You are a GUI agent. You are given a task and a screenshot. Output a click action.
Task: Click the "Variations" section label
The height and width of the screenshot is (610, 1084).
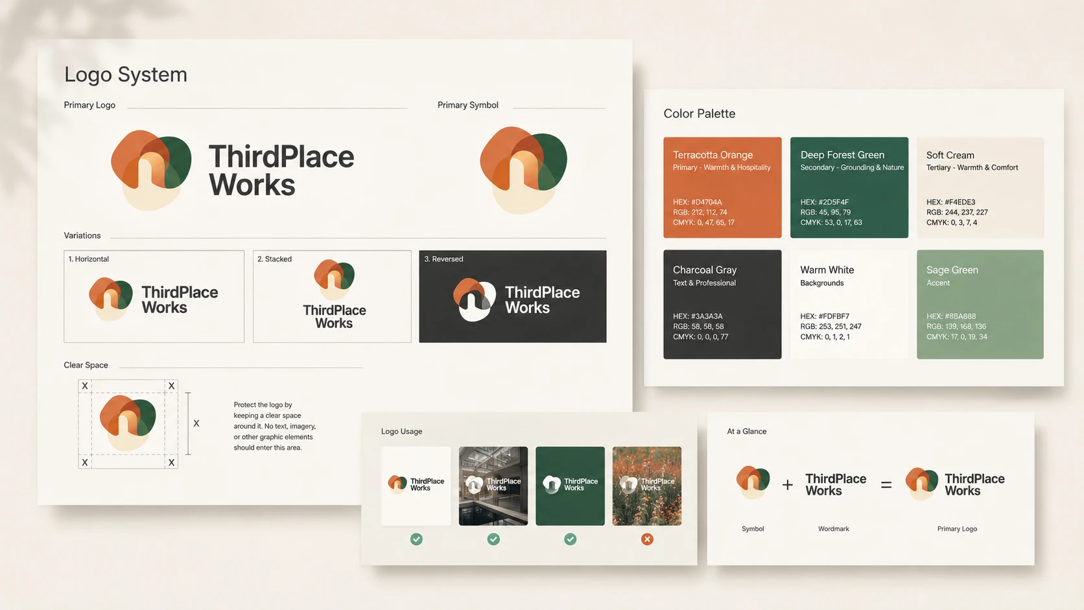pyautogui.click(x=82, y=235)
